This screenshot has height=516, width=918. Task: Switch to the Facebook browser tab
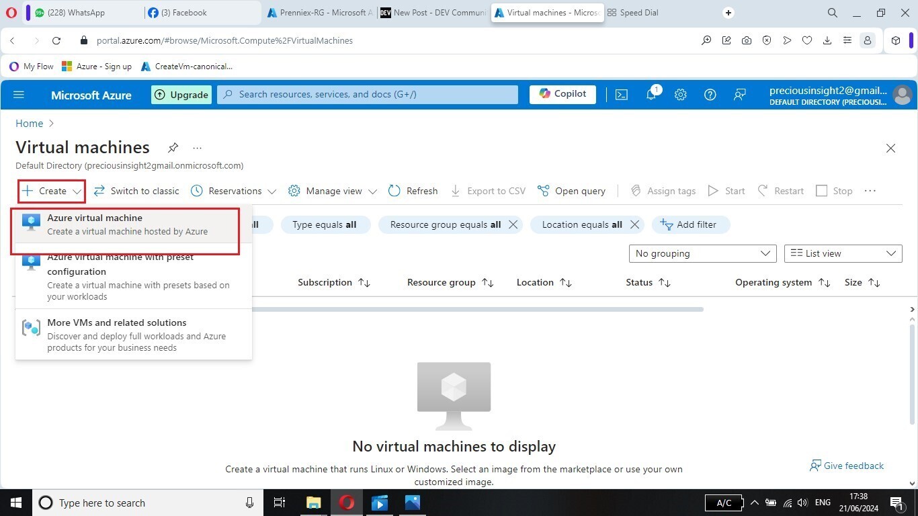pos(202,13)
